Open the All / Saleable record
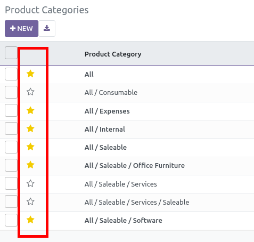The width and height of the screenshot is (254, 242). (x=105, y=148)
